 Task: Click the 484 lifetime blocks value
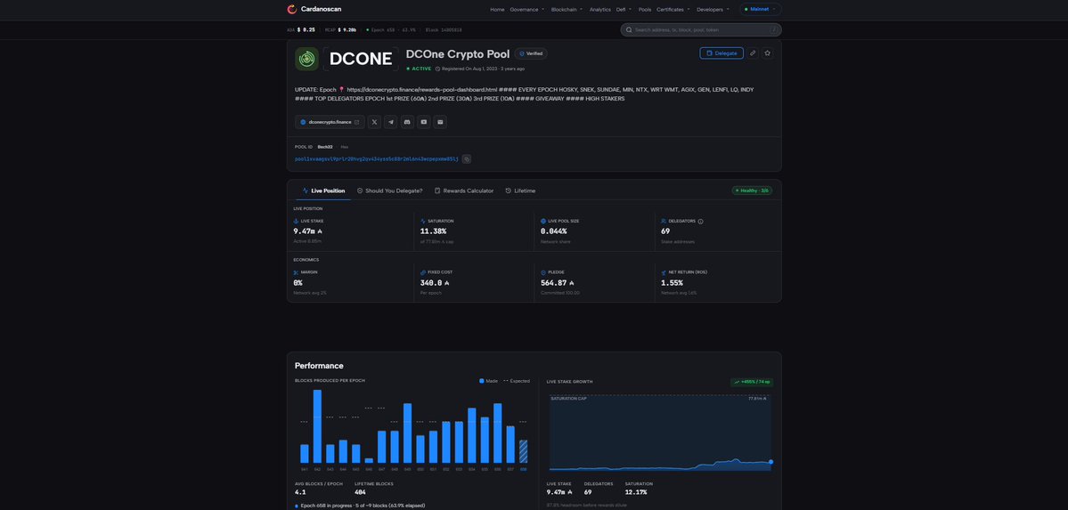[361, 491]
